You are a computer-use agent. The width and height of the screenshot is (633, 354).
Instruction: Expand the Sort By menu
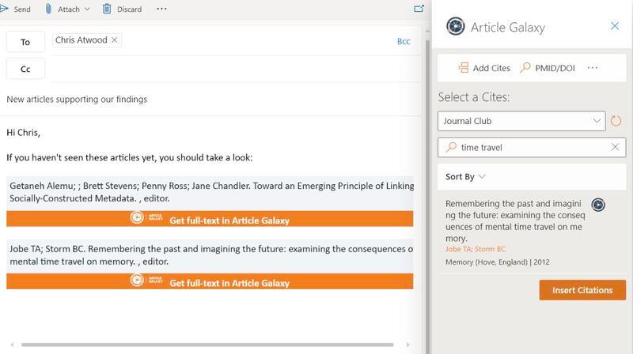point(465,176)
